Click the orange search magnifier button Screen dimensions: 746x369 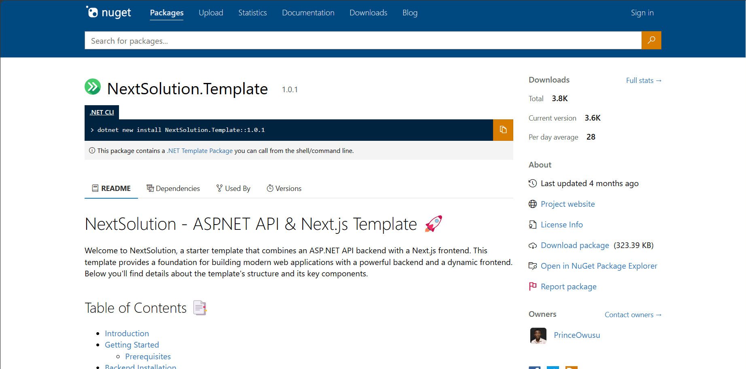(x=651, y=40)
